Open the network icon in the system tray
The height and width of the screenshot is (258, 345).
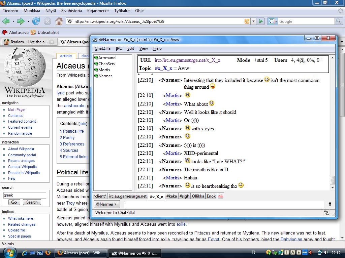coord(320,253)
